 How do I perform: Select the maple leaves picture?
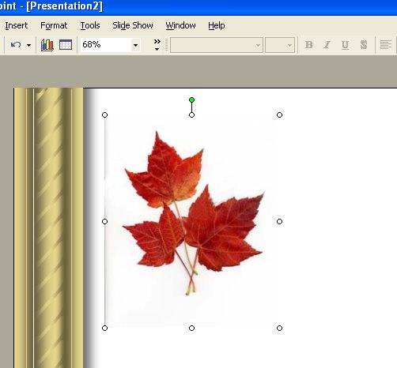(192, 221)
